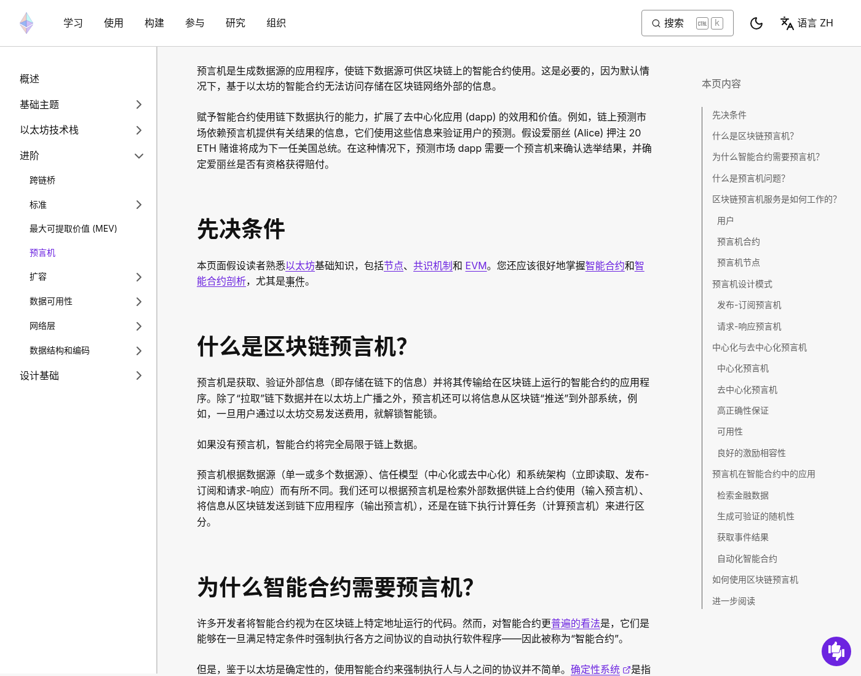Jump to 为什么智能合约需要预言机? in contents
The width and height of the screenshot is (861, 676).
(766, 157)
